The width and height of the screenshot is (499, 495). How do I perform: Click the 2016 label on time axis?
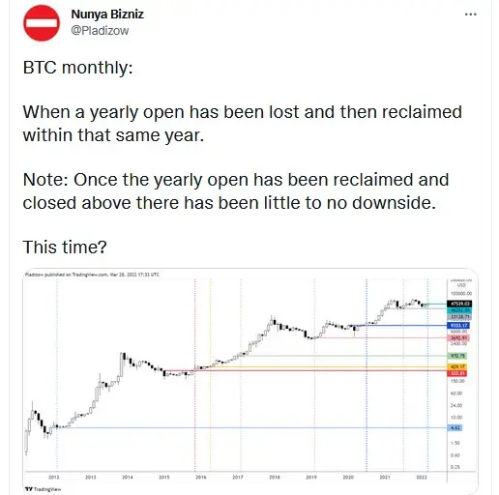click(201, 477)
